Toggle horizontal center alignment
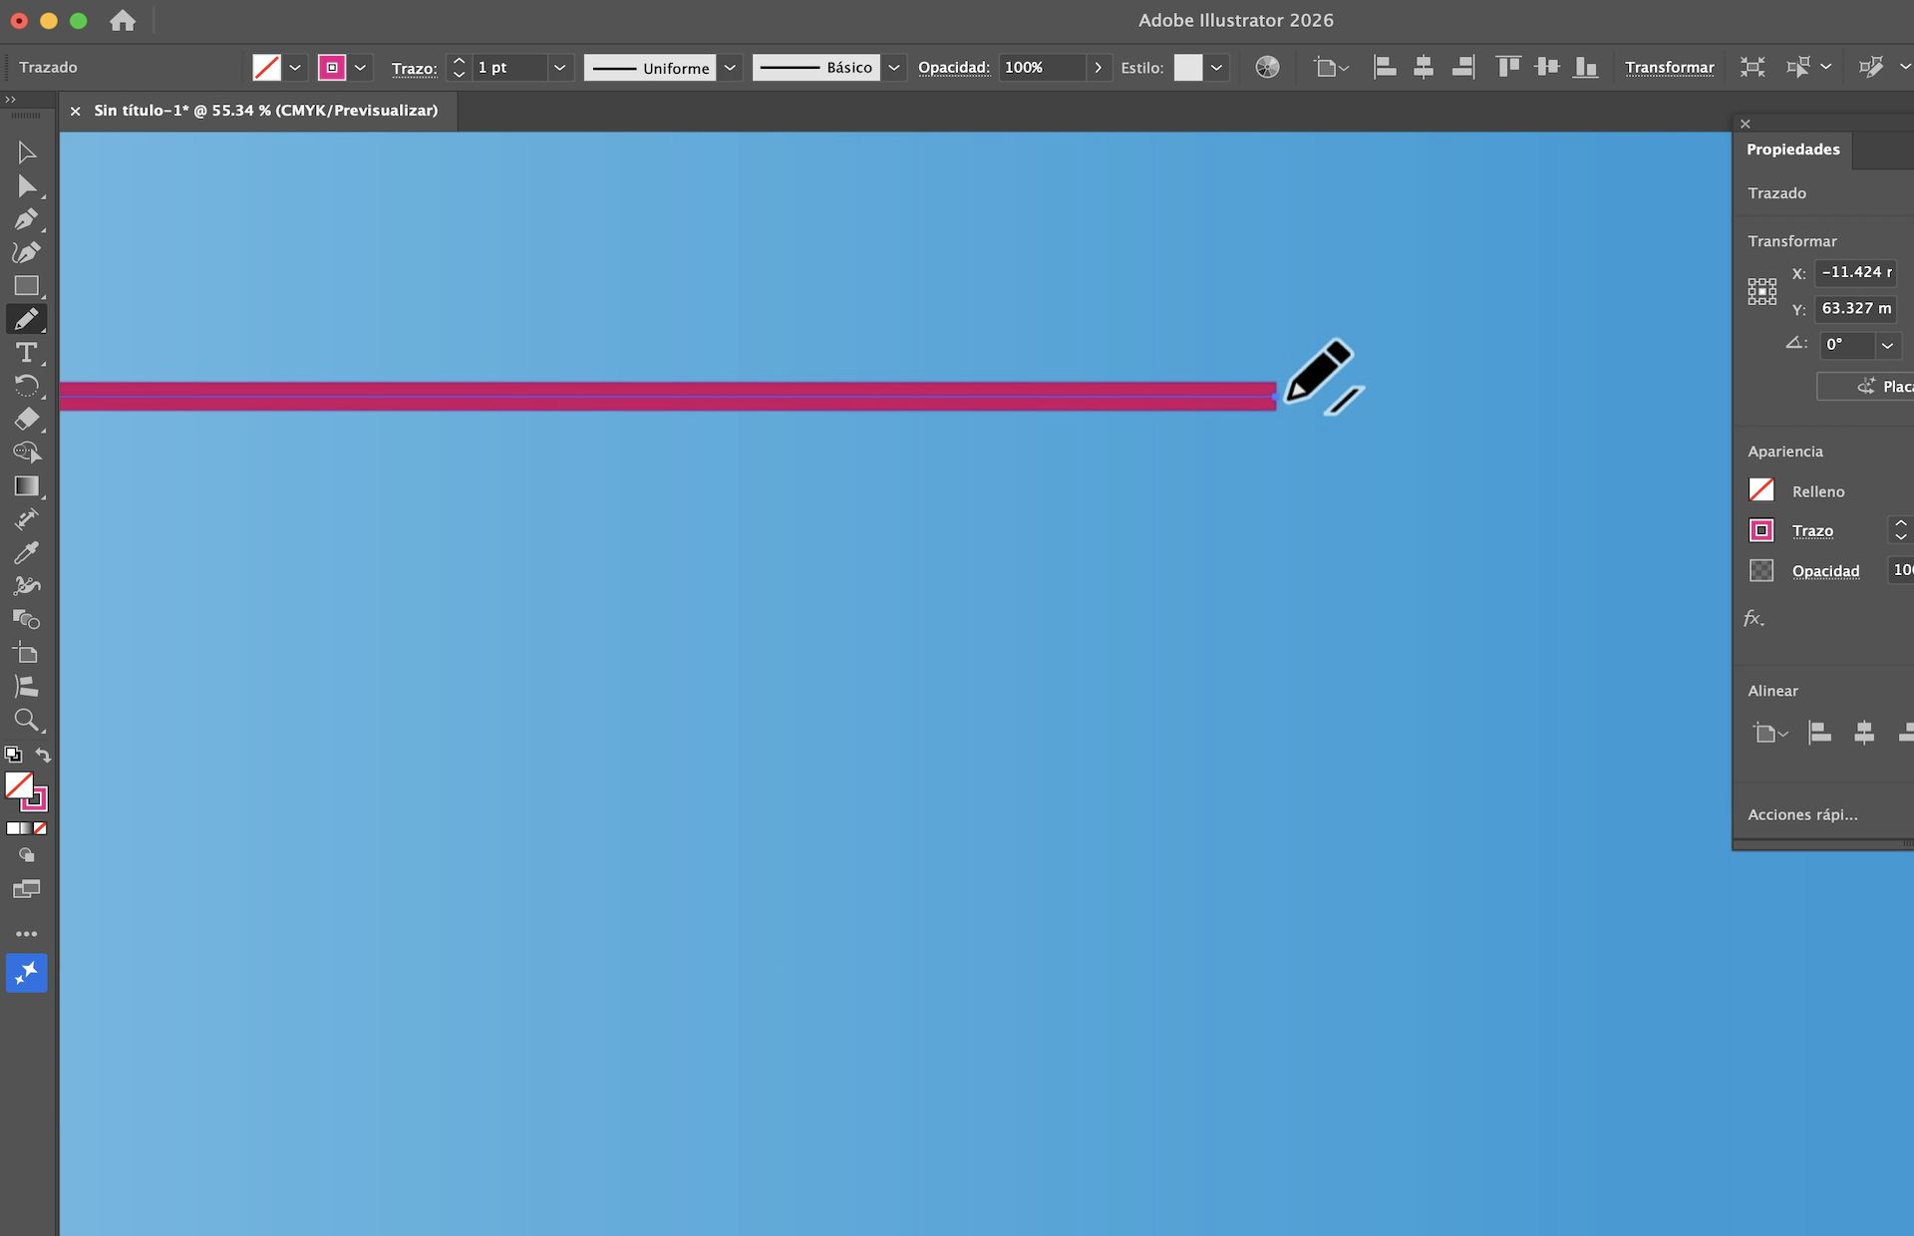 click(1424, 67)
